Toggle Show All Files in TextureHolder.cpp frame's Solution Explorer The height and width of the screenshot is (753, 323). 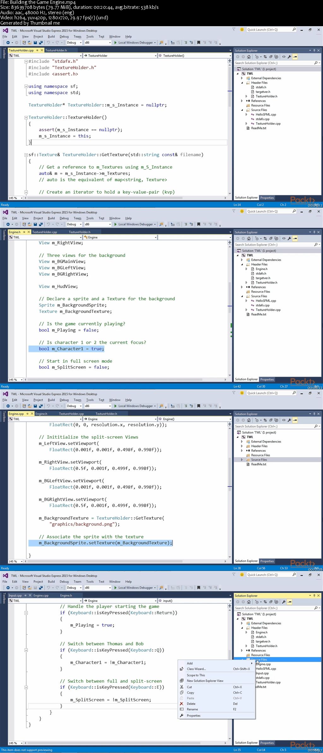276,57
